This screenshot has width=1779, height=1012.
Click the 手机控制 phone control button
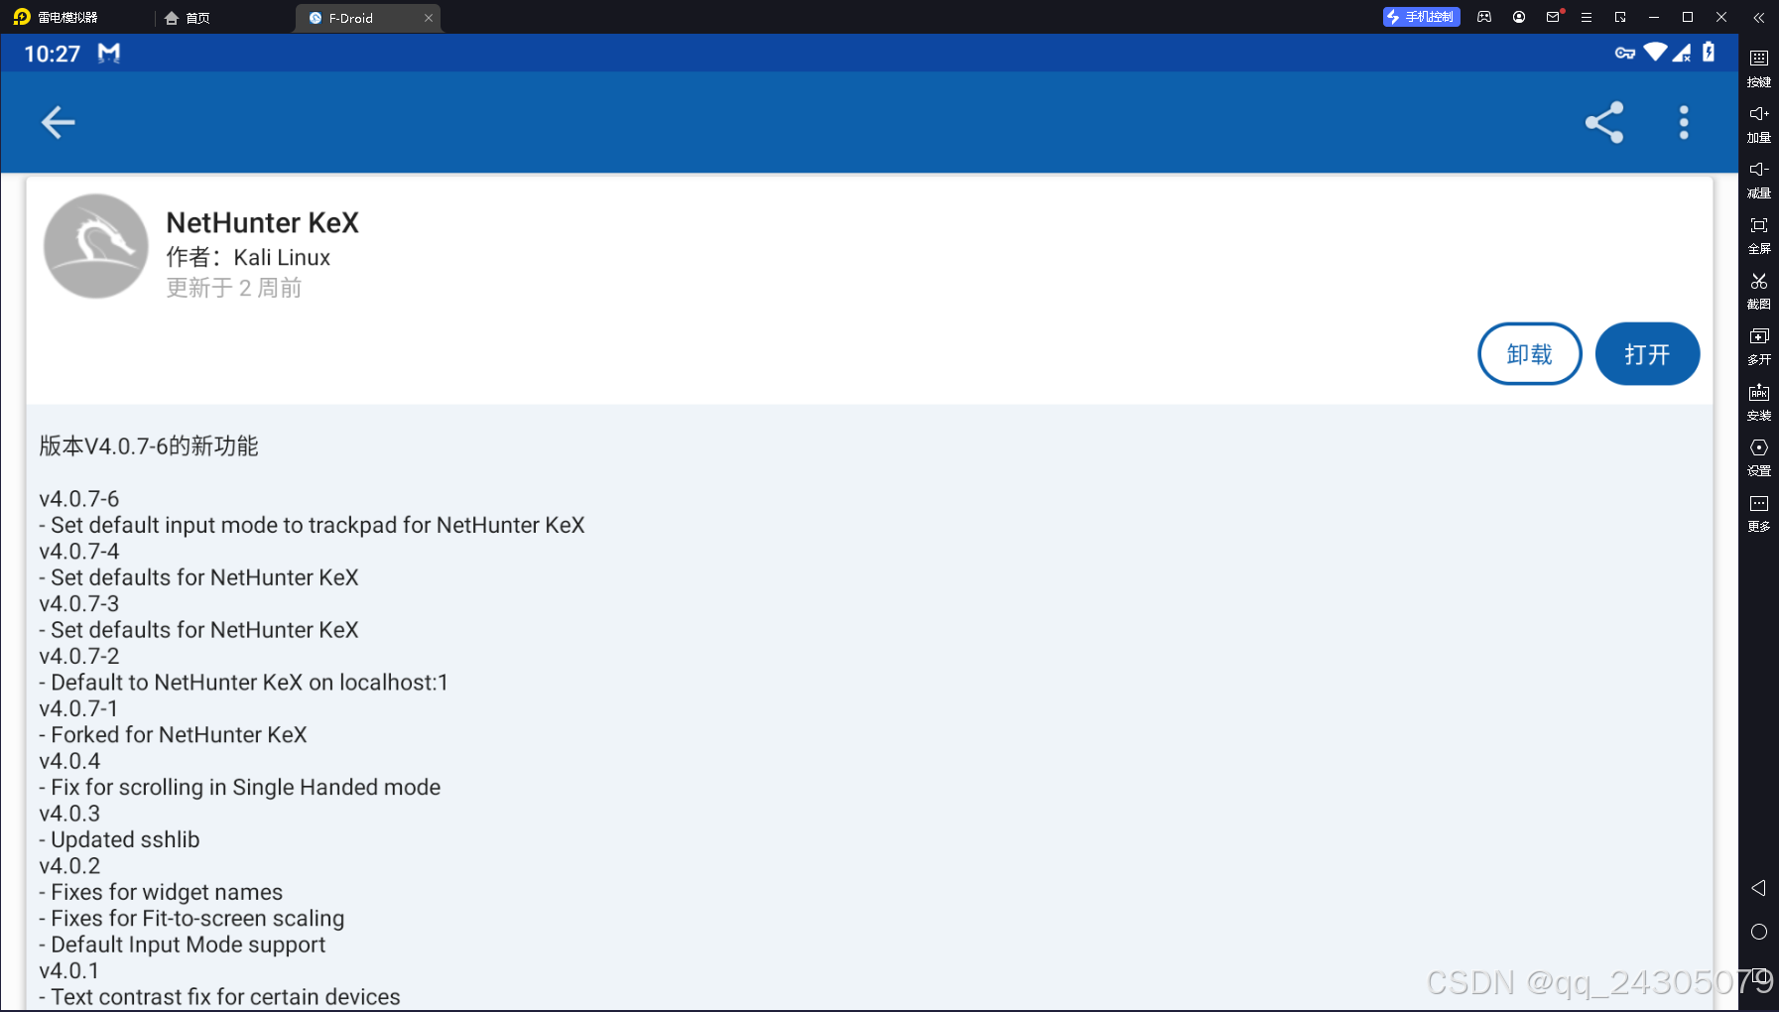coord(1421,17)
